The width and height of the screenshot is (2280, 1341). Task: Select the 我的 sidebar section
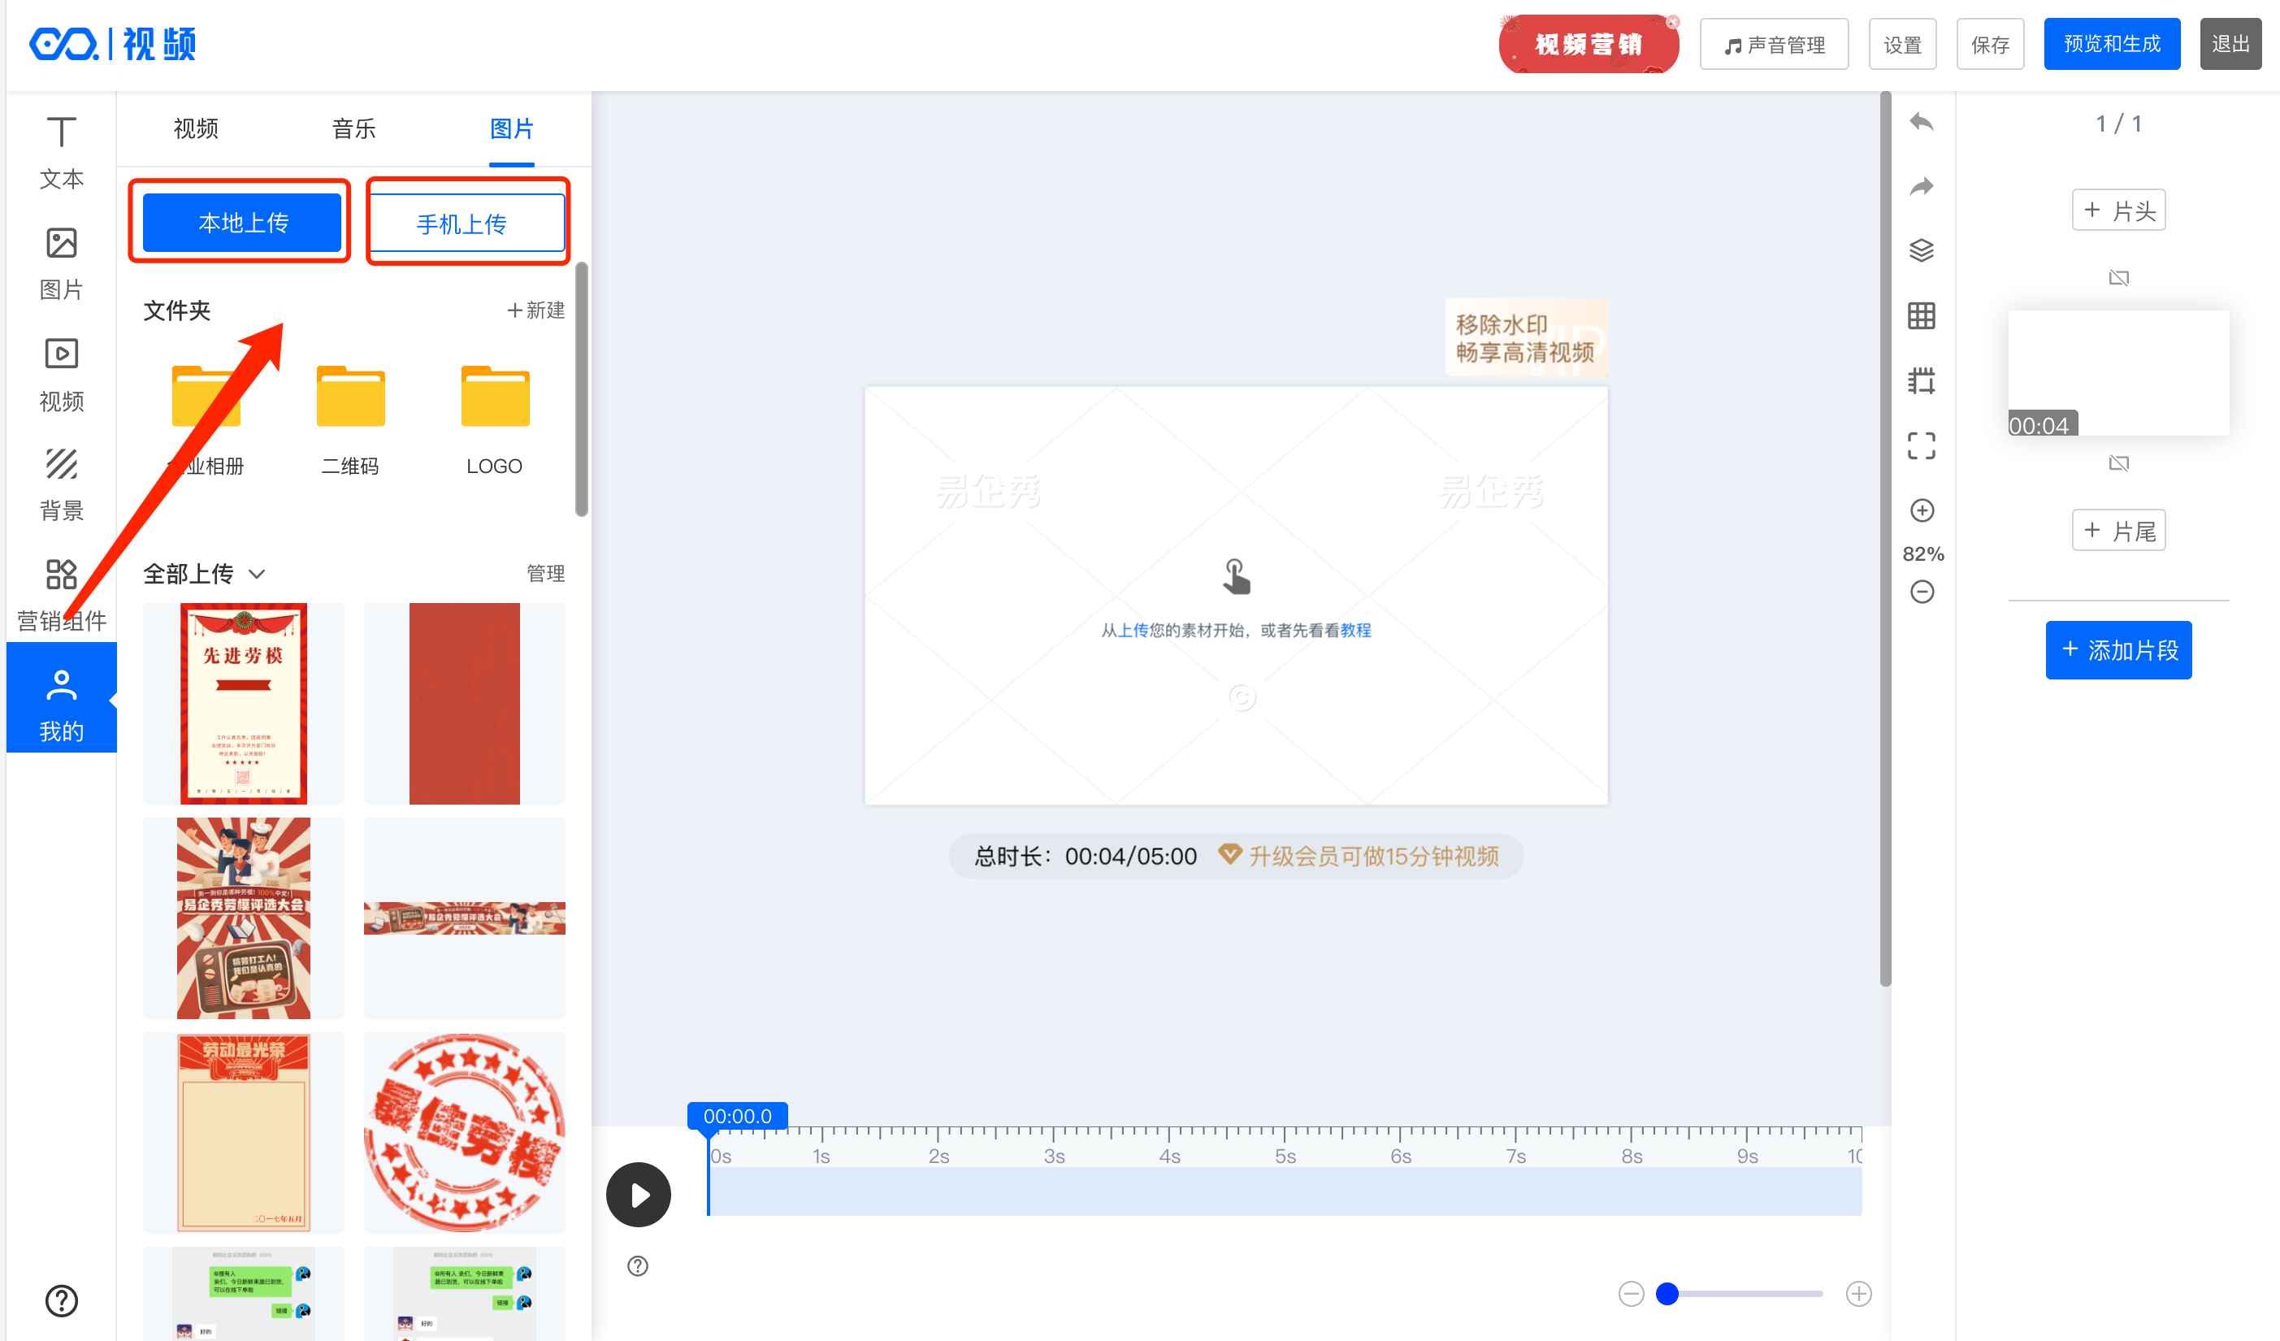62,697
